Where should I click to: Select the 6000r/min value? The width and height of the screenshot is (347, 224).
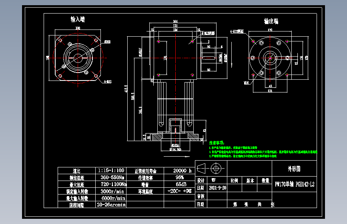coord(113,198)
